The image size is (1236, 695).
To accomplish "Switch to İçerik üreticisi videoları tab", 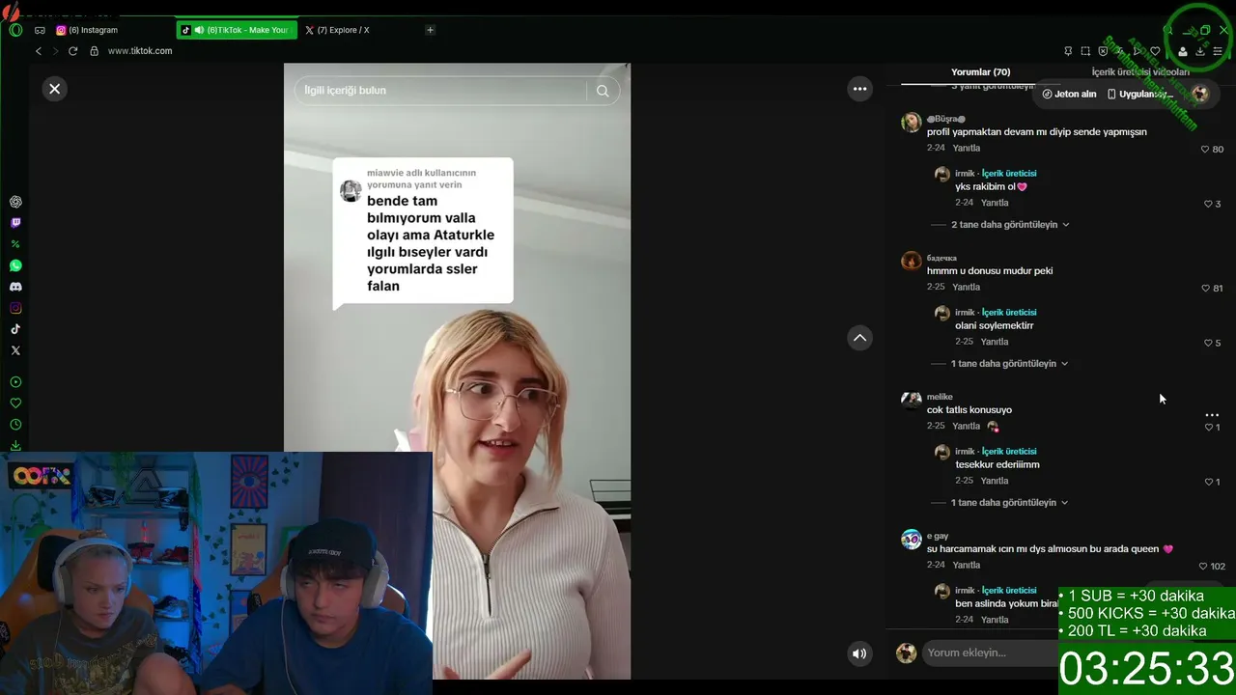I will [x=1140, y=72].
